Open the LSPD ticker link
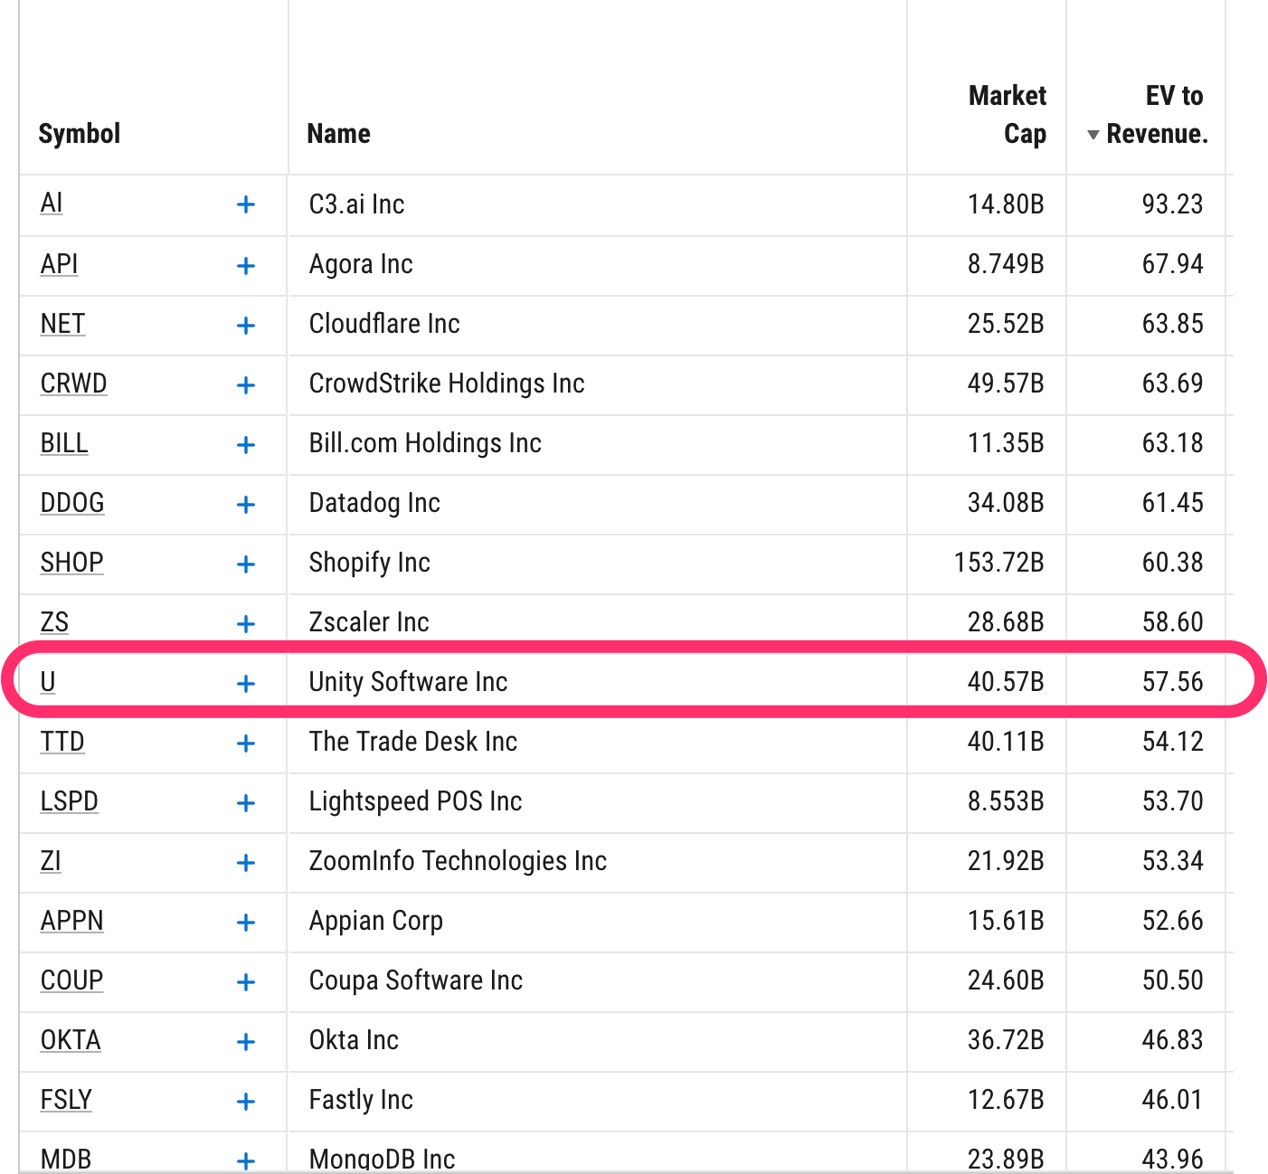 click(69, 801)
